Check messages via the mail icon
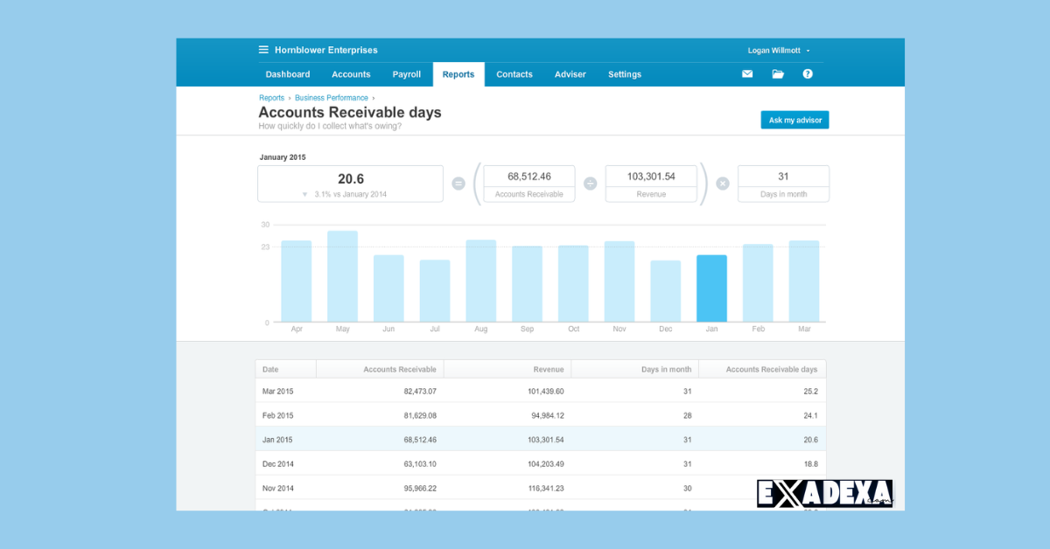 (x=746, y=73)
